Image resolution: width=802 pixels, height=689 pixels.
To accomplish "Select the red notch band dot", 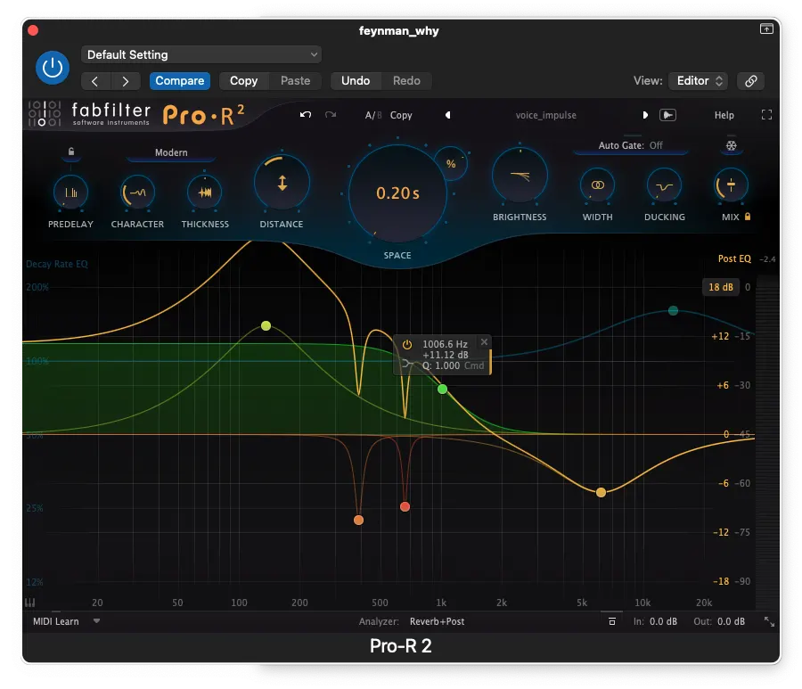I will click(405, 507).
